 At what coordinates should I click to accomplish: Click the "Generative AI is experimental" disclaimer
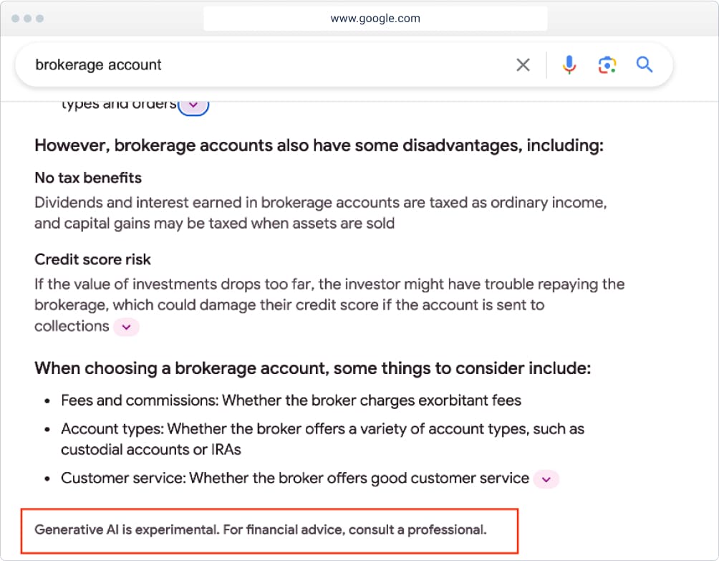pos(261,530)
